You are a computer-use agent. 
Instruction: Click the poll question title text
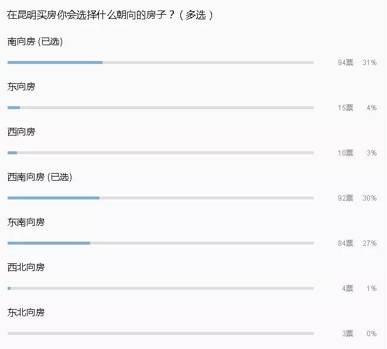click(x=109, y=15)
